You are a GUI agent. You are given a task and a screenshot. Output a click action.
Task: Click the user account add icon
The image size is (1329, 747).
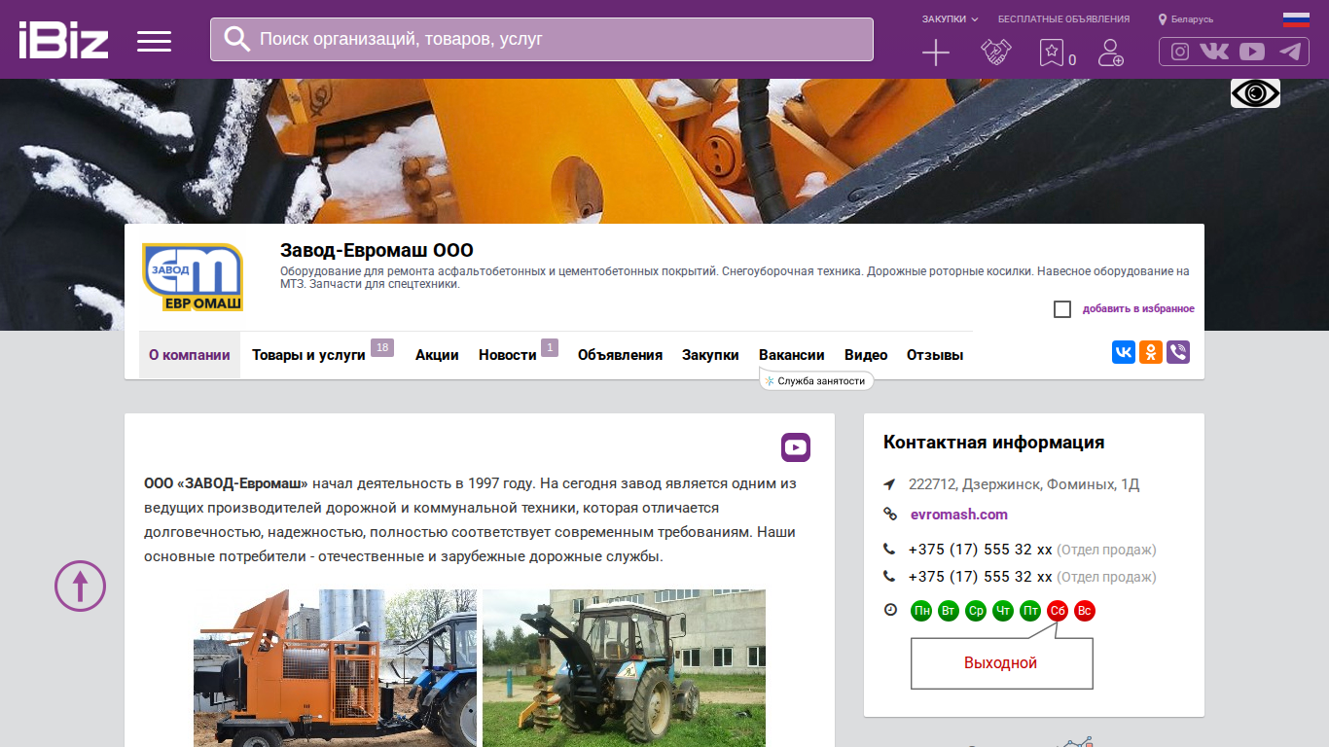[1111, 53]
